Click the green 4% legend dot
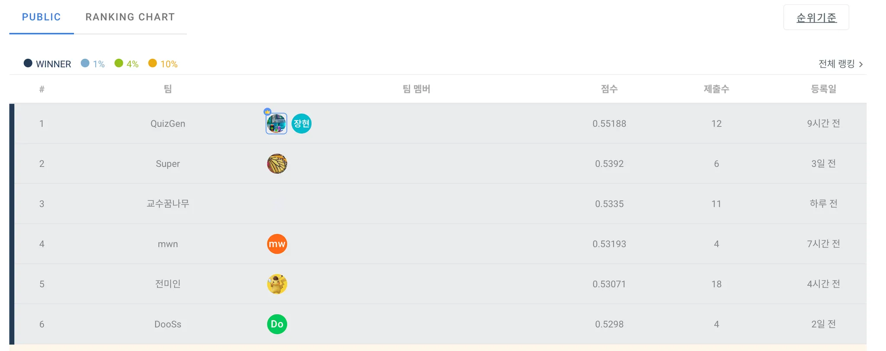Screen dimensions: 886x351 click(x=119, y=63)
